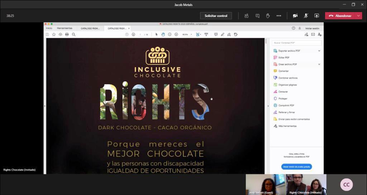The height and width of the screenshot is (195, 367).
Task: Leave the meeting with Abandonar
Action: click(x=340, y=16)
